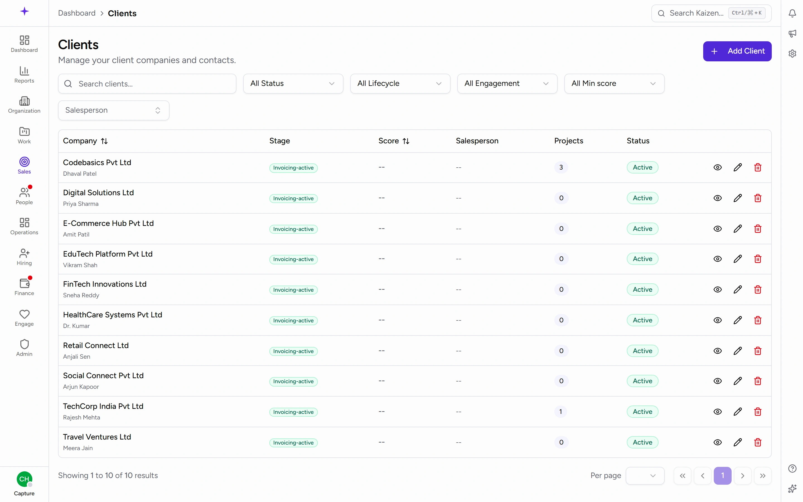Screen dimensions: 803x502
Task: Delete Retail Connect Ltd client
Action: (x=758, y=351)
